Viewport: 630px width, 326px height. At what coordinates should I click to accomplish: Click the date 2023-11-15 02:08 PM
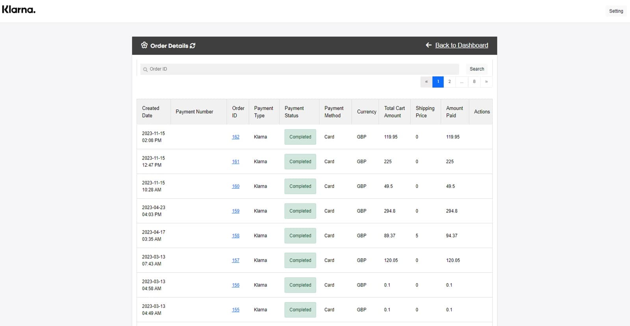click(153, 137)
